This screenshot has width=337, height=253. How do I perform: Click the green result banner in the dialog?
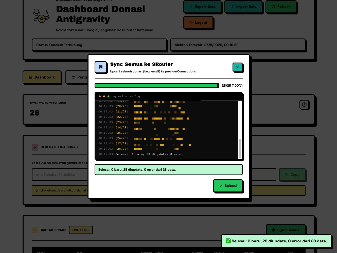tap(168, 169)
